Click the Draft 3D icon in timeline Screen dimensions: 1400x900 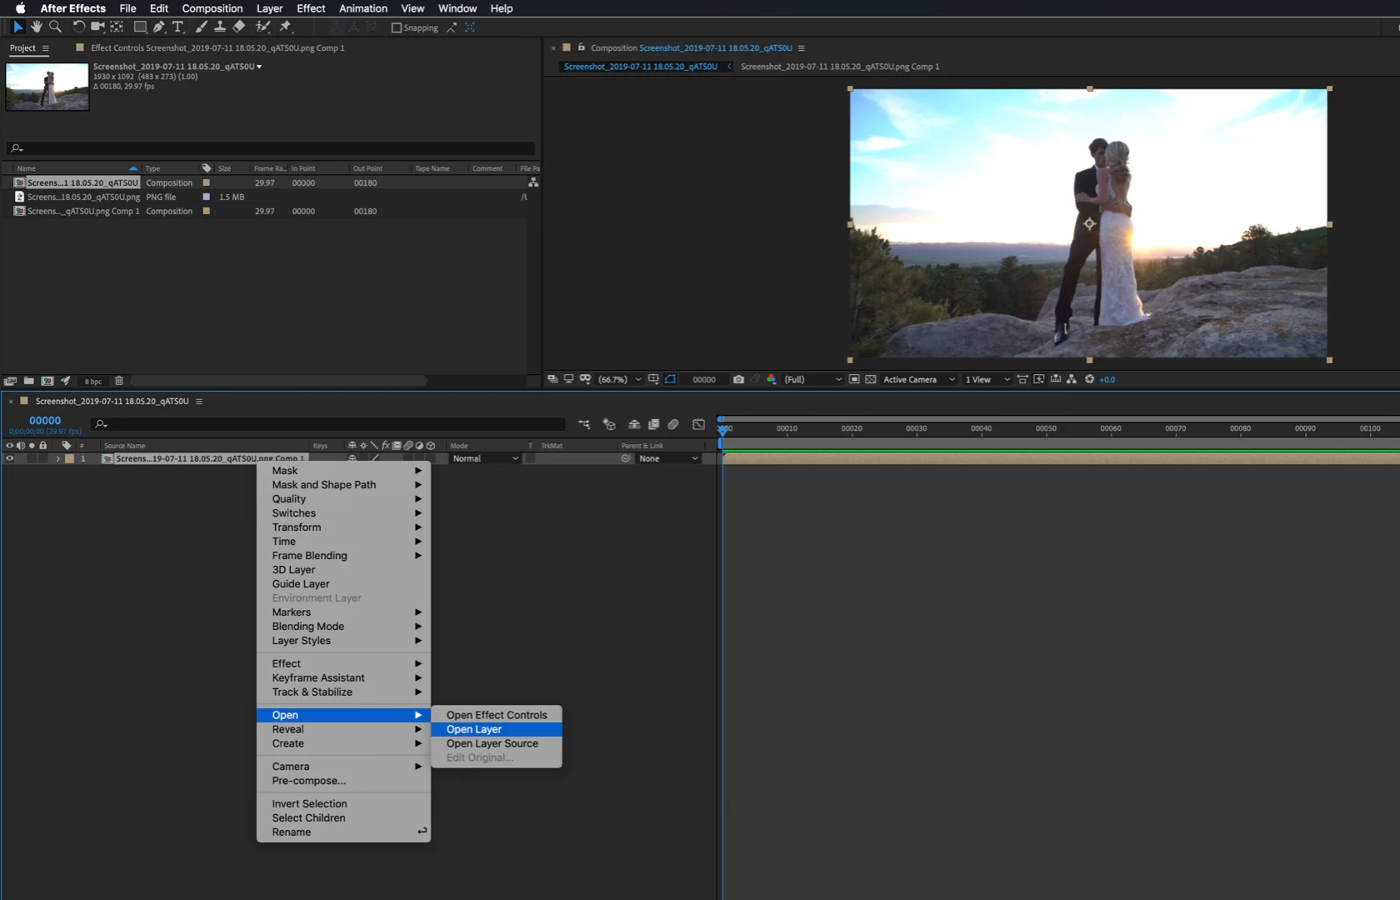click(609, 424)
